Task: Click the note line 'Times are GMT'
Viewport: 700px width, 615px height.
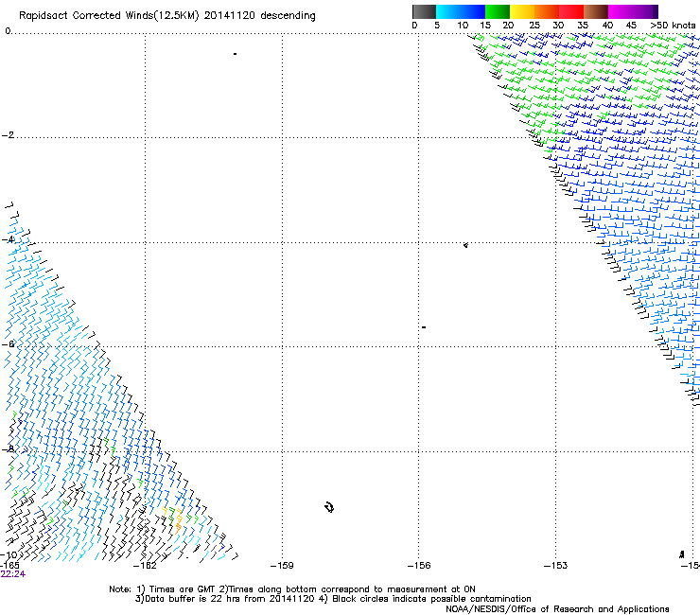Action: coord(184,589)
